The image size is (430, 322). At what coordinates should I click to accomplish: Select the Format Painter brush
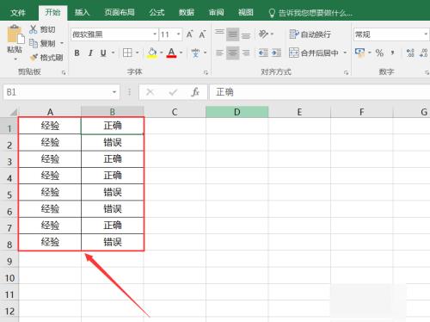(34, 58)
